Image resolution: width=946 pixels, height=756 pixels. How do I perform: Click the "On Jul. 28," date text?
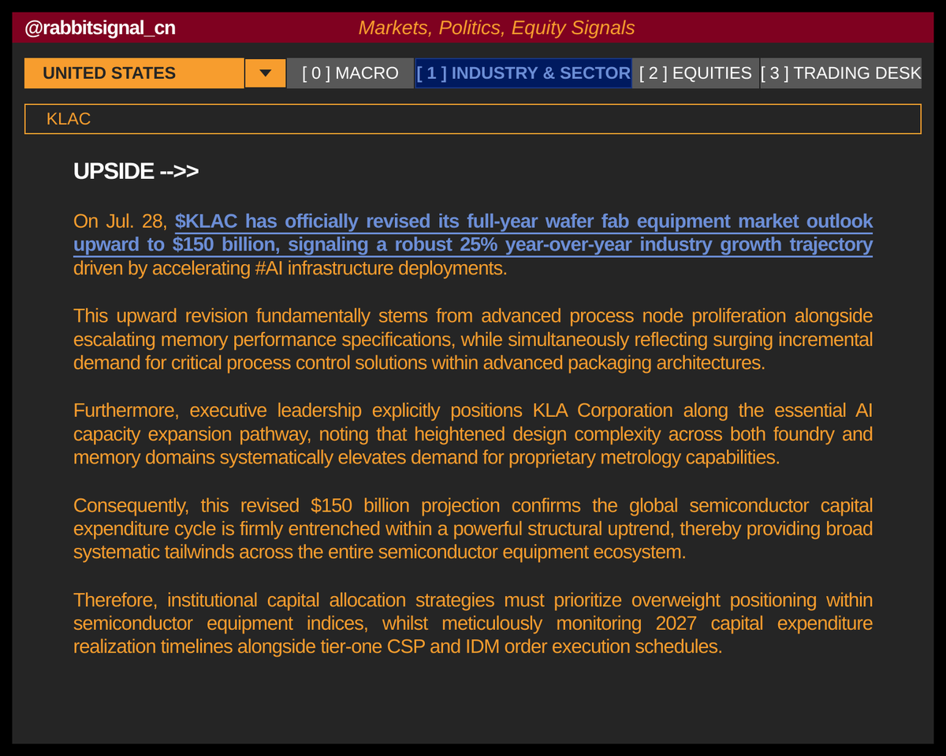click(121, 221)
